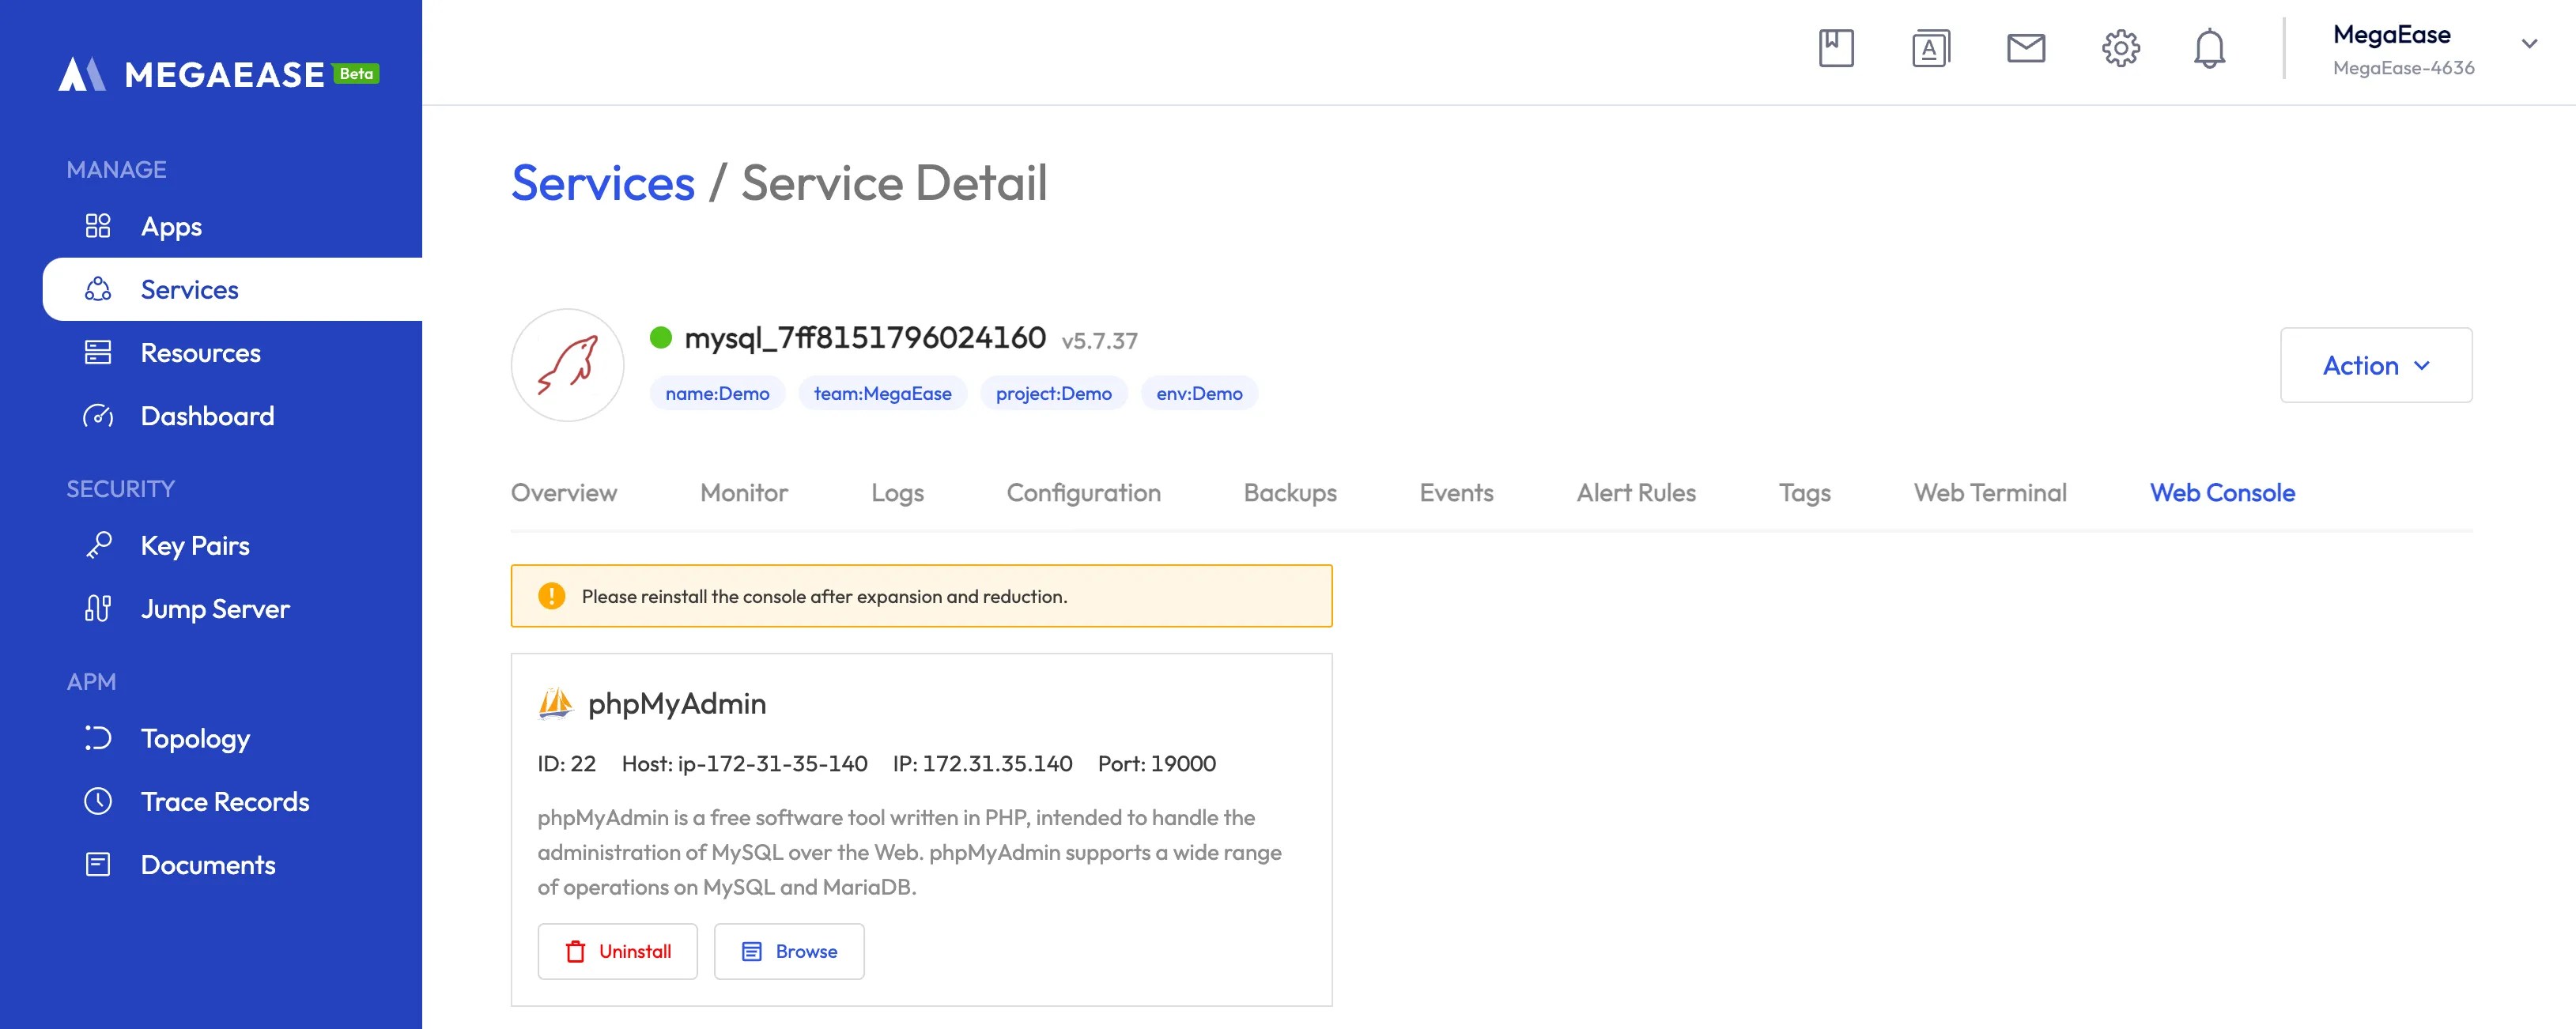Image resolution: width=2576 pixels, height=1029 pixels.
Task: Switch to the Overview tab
Action: click(564, 493)
